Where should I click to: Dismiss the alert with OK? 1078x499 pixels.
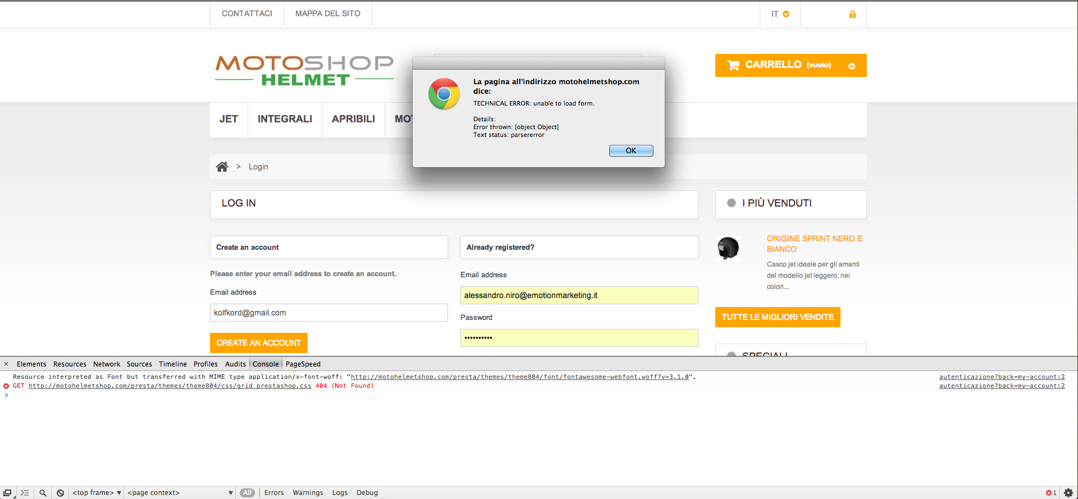click(x=631, y=150)
